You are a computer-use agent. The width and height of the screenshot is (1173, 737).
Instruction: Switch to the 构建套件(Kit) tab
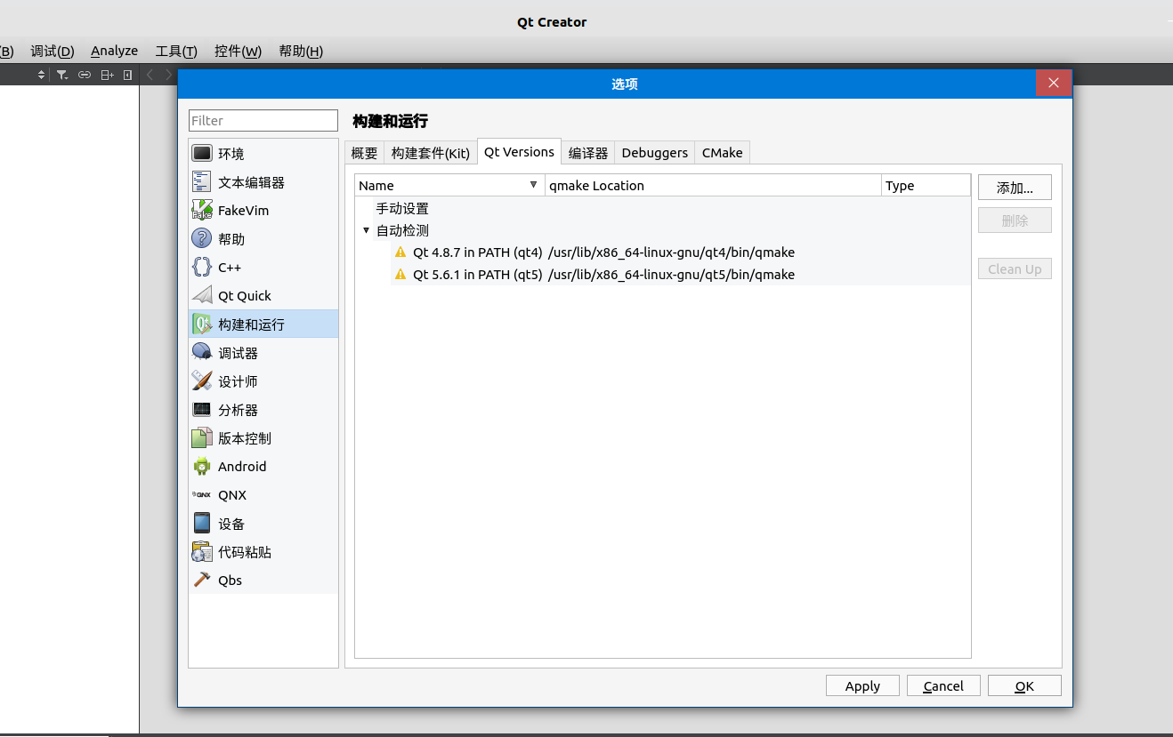click(x=431, y=153)
